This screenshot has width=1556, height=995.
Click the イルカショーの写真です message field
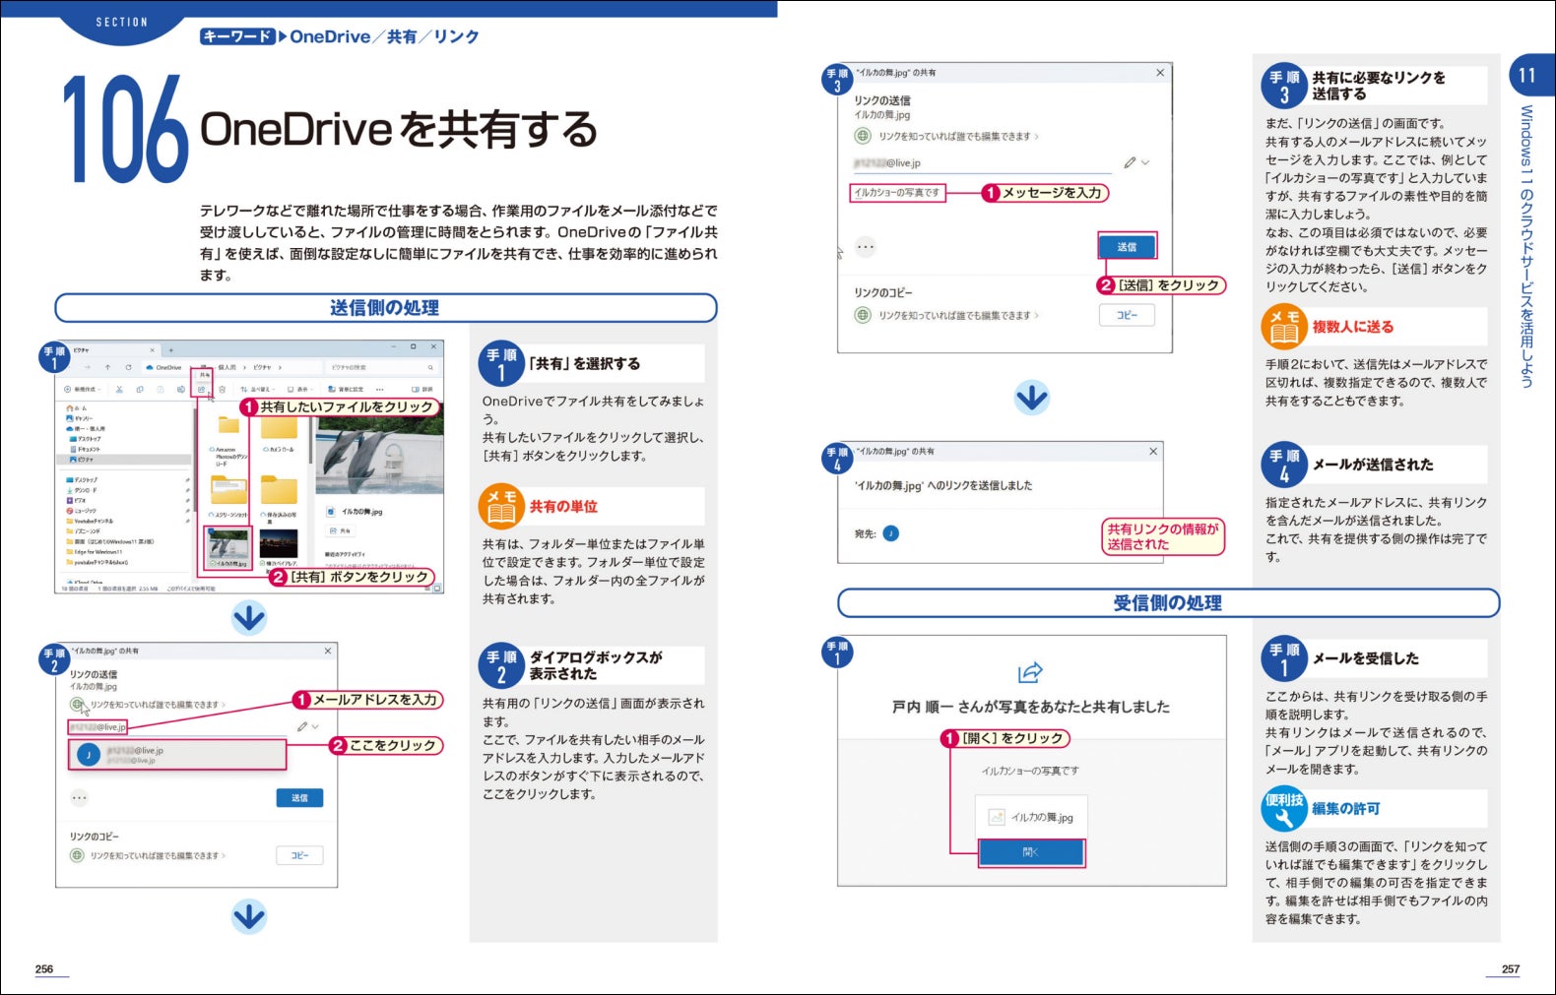tap(898, 193)
